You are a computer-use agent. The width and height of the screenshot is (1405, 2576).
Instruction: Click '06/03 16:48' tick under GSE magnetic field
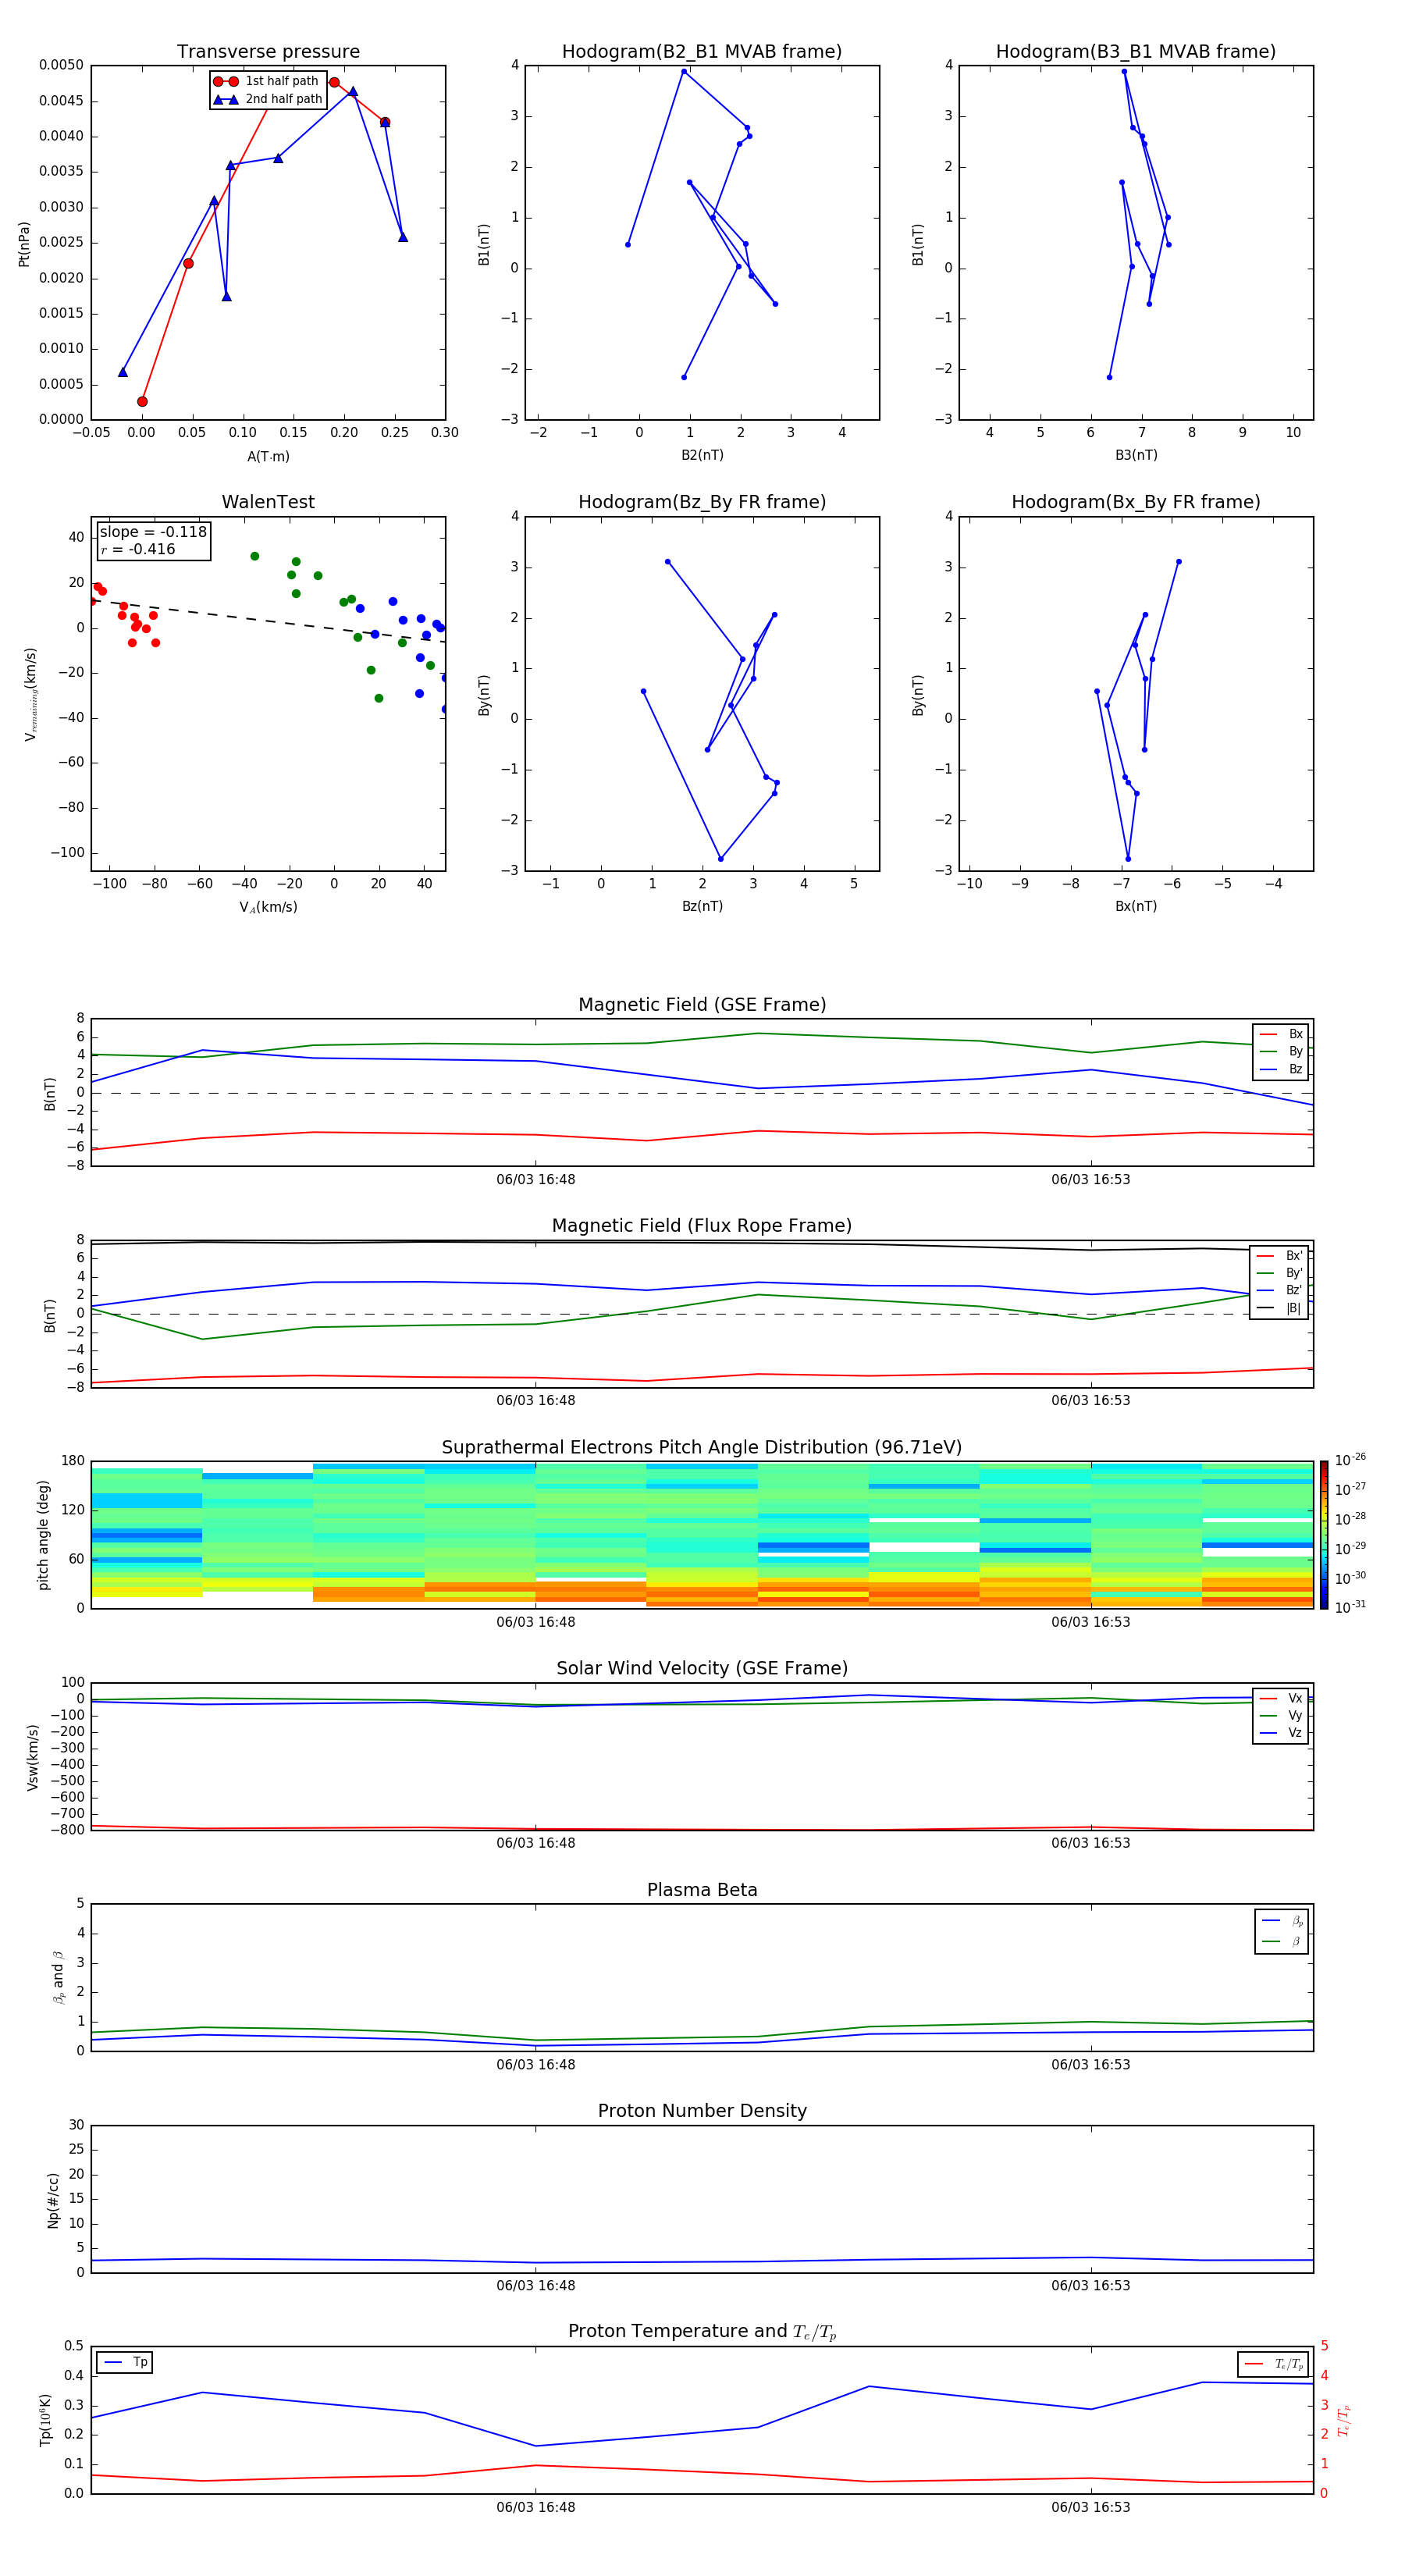(x=536, y=1180)
